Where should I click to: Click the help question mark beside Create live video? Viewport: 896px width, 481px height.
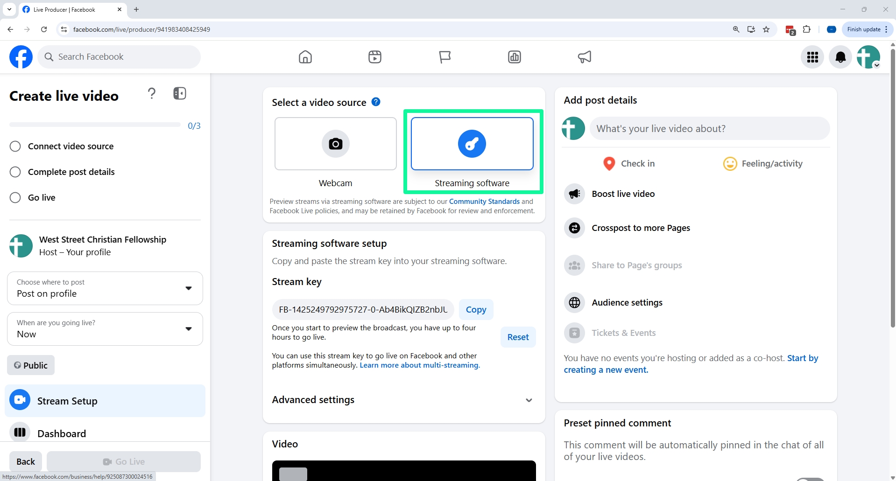click(x=152, y=94)
